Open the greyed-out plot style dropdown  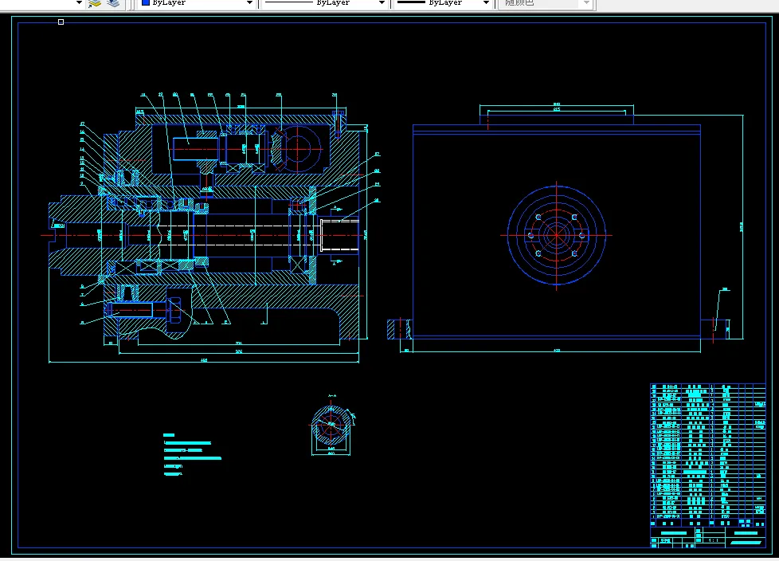coord(546,3)
